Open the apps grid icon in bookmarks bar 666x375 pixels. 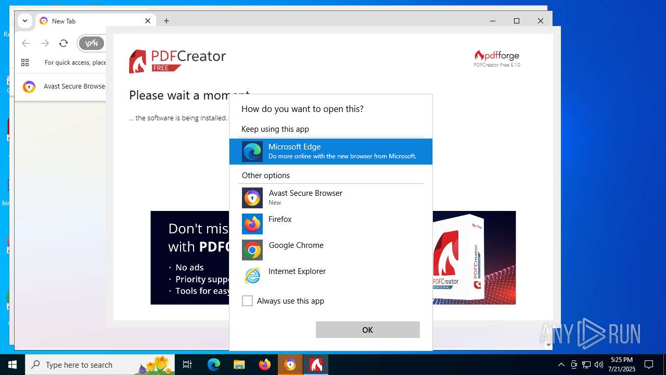[25, 63]
